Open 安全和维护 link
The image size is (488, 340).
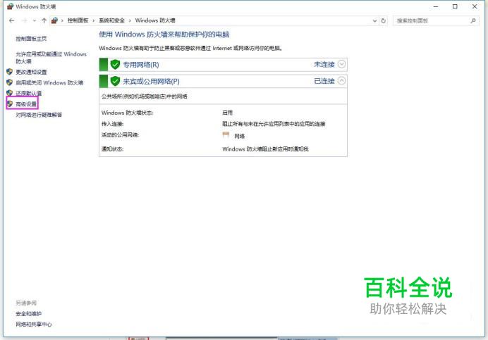click(x=29, y=314)
